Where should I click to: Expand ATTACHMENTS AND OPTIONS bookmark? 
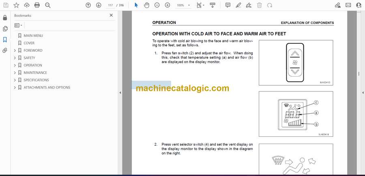15,87
